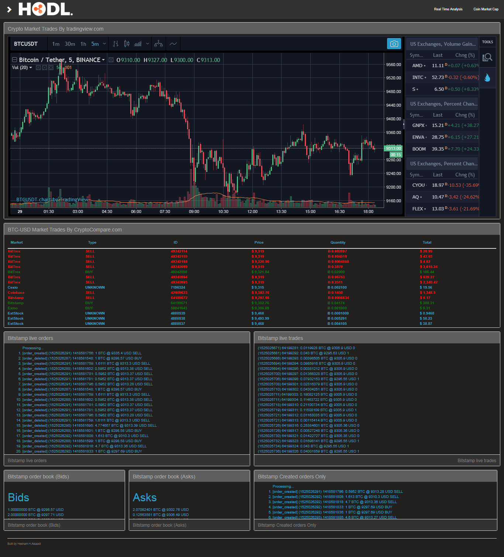Select the CYOU row in percent losers
The image size is (504, 557).
click(443, 185)
